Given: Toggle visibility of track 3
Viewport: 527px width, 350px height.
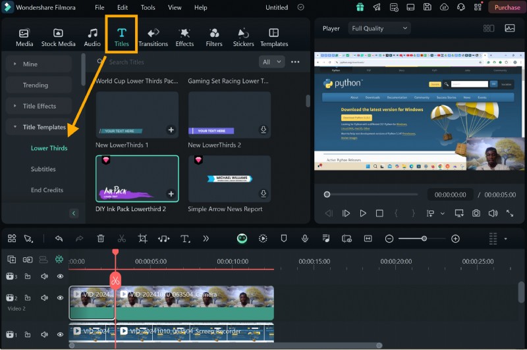Looking at the screenshot, I should pos(60,276).
